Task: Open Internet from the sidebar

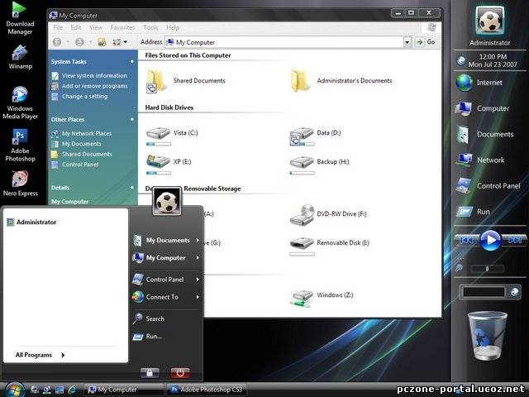Action: coord(479,83)
